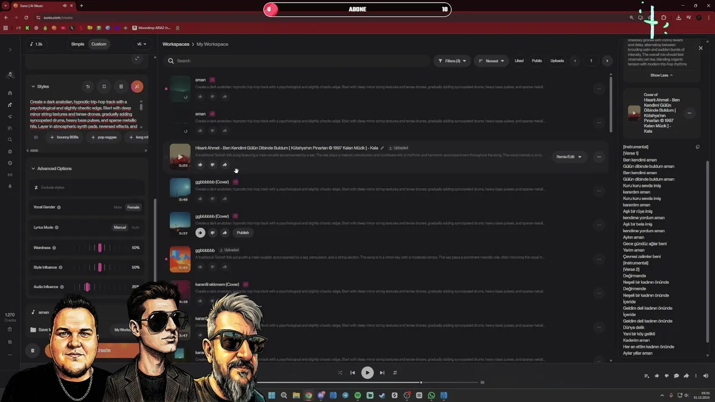Skip to previous track in player
715x402 pixels.
(352, 373)
